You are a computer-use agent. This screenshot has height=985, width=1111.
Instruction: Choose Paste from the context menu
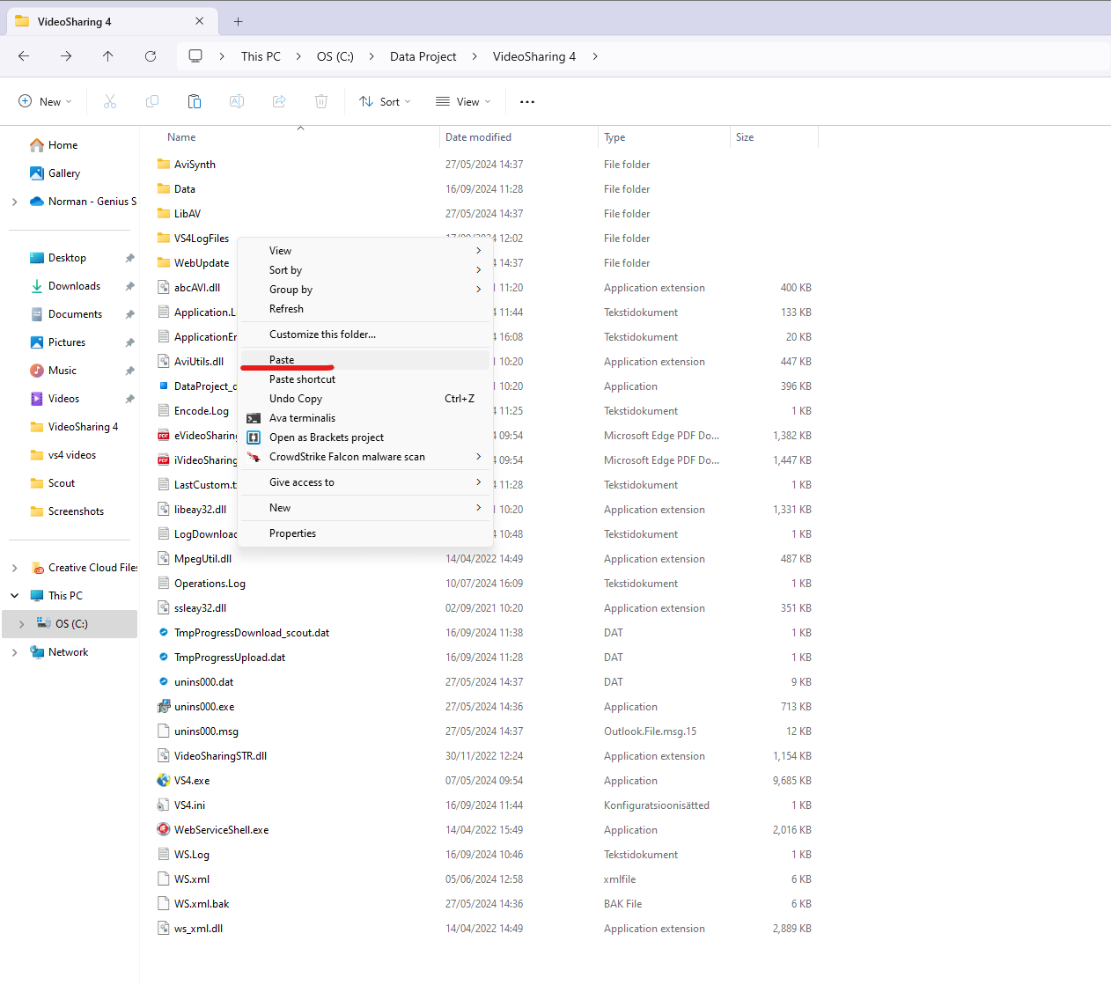(x=364, y=360)
